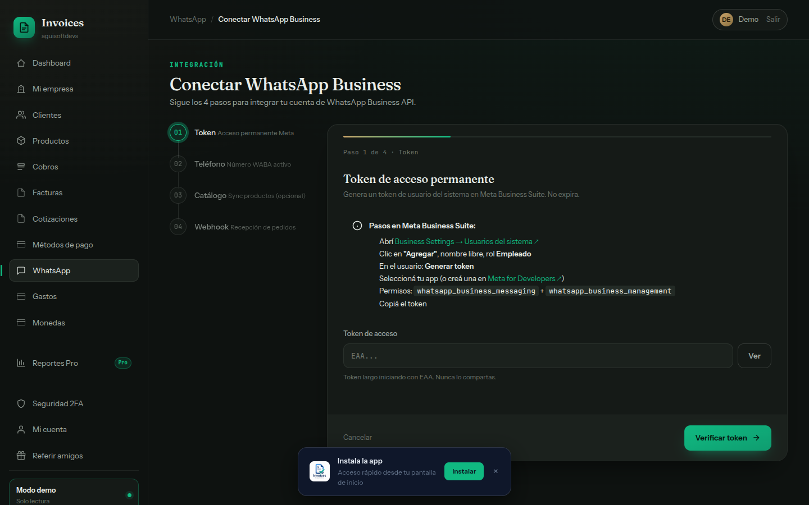Viewport: 809px width, 505px height.
Task: Open Métodos de pago
Action: (x=74, y=245)
